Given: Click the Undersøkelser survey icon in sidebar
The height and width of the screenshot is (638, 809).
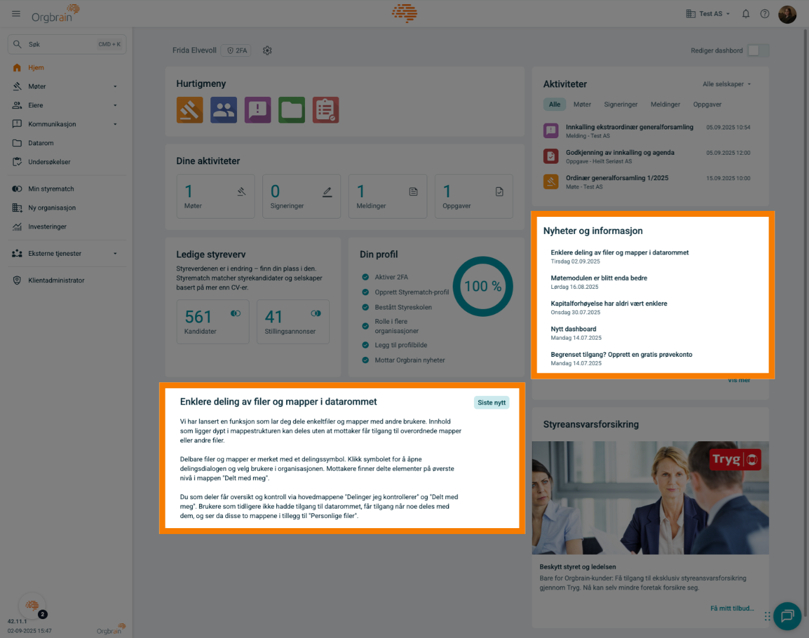Looking at the screenshot, I should [17, 162].
